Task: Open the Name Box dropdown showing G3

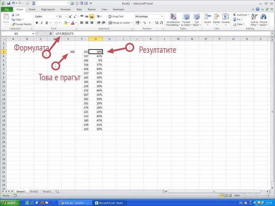Action: click(x=33, y=34)
